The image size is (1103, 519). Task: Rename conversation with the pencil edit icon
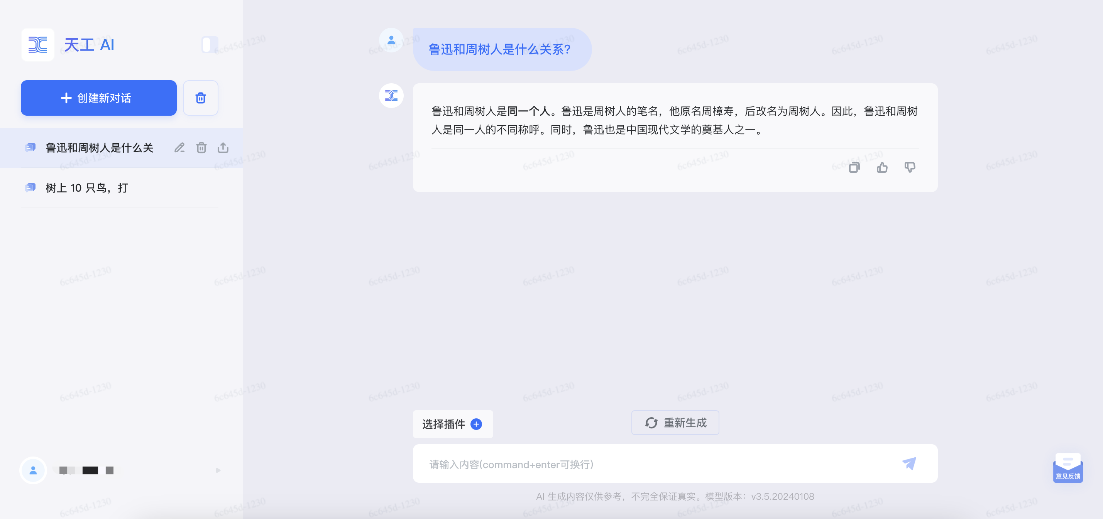click(179, 148)
